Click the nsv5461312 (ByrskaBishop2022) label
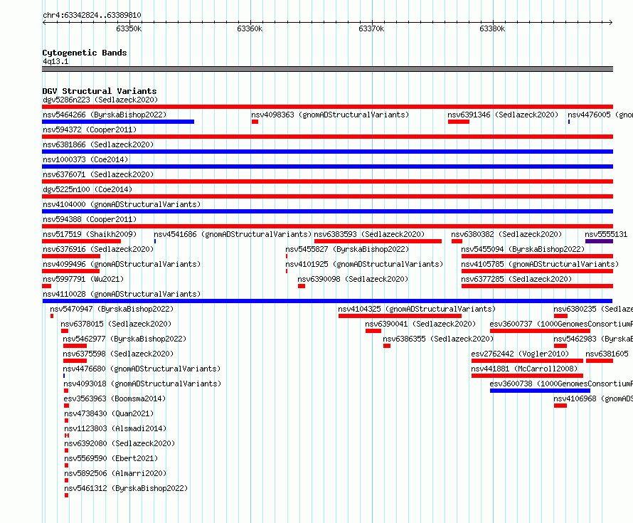 126,488
